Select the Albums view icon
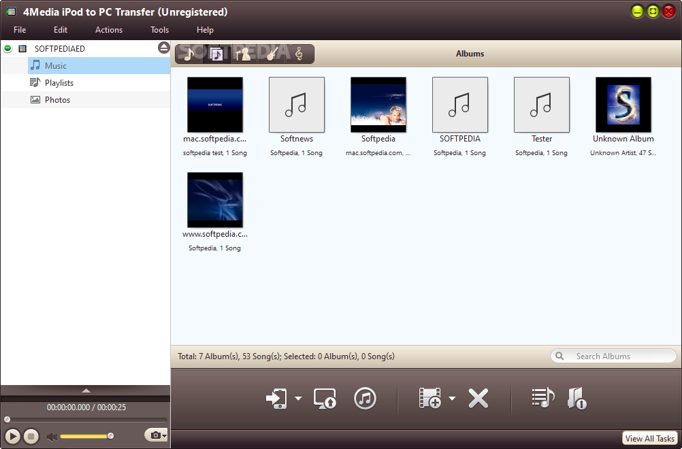Screen dimensions: 682x449 coord(216,54)
